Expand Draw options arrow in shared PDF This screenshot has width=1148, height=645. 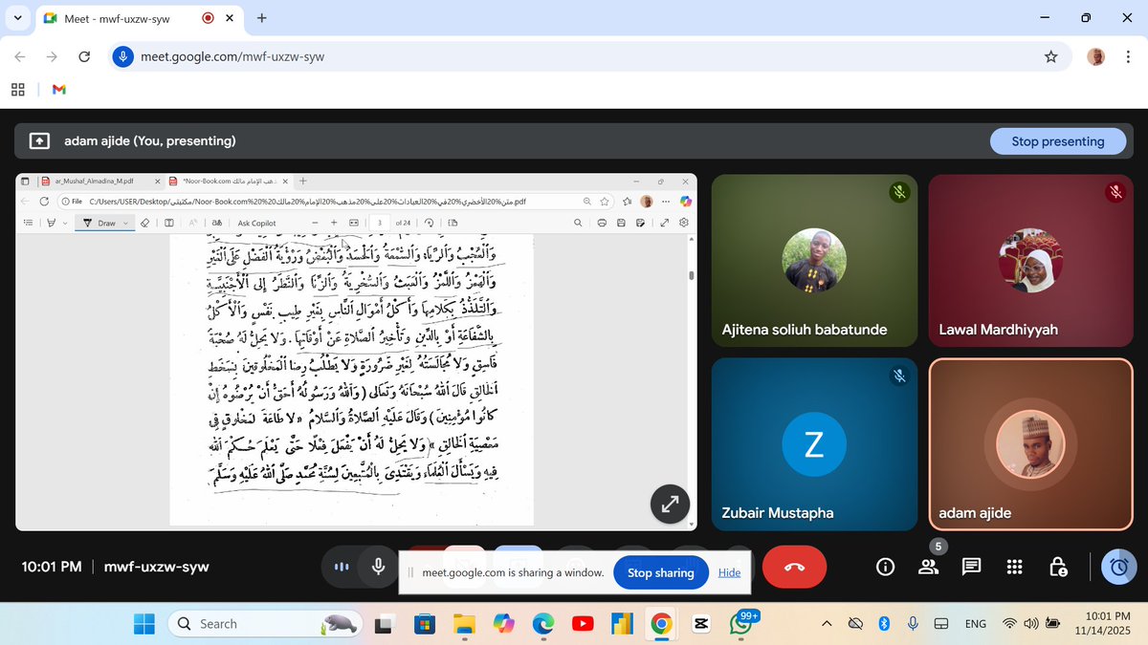click(x=125, y=223)
